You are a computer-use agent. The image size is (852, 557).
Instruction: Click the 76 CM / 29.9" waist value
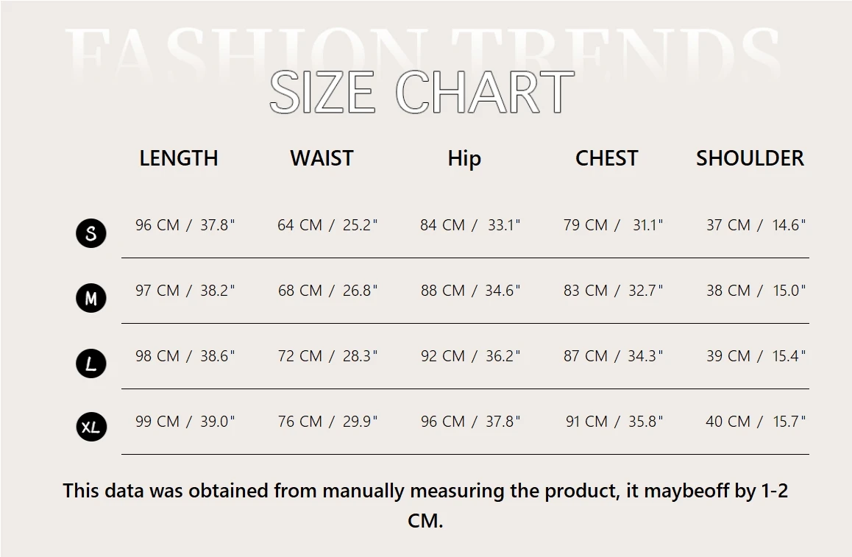tap(327, 422)
